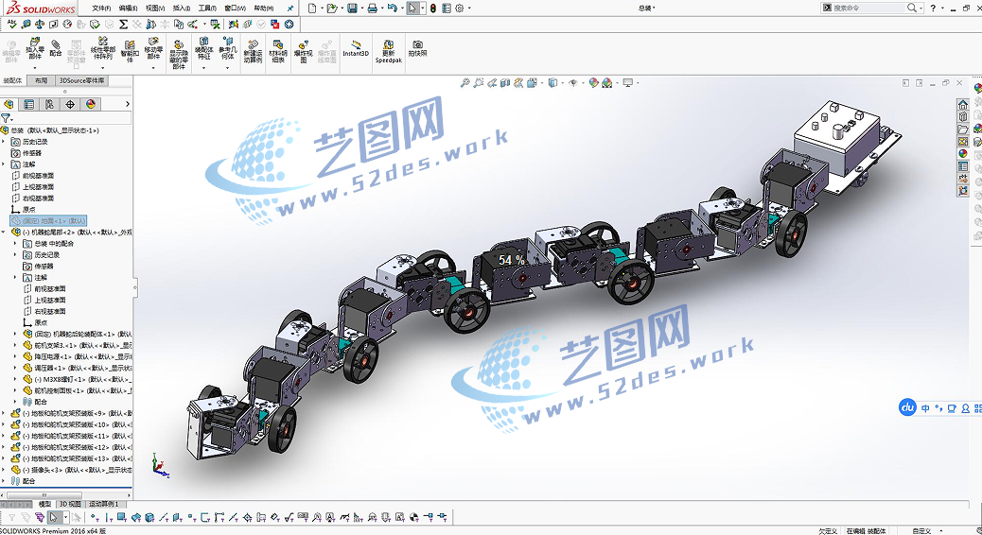Toggle the bottom selection filter cursor button
Screen dimensions: 982x535
(54, 517)
